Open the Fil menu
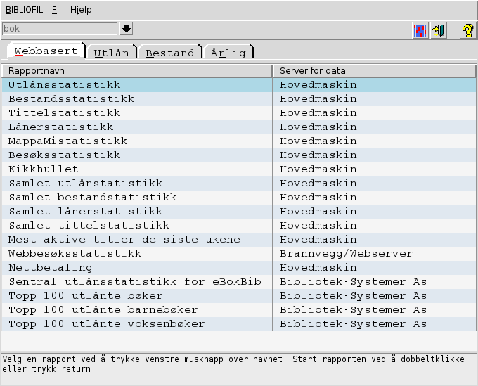The image size is (478, 386). [x=56, y=10]
